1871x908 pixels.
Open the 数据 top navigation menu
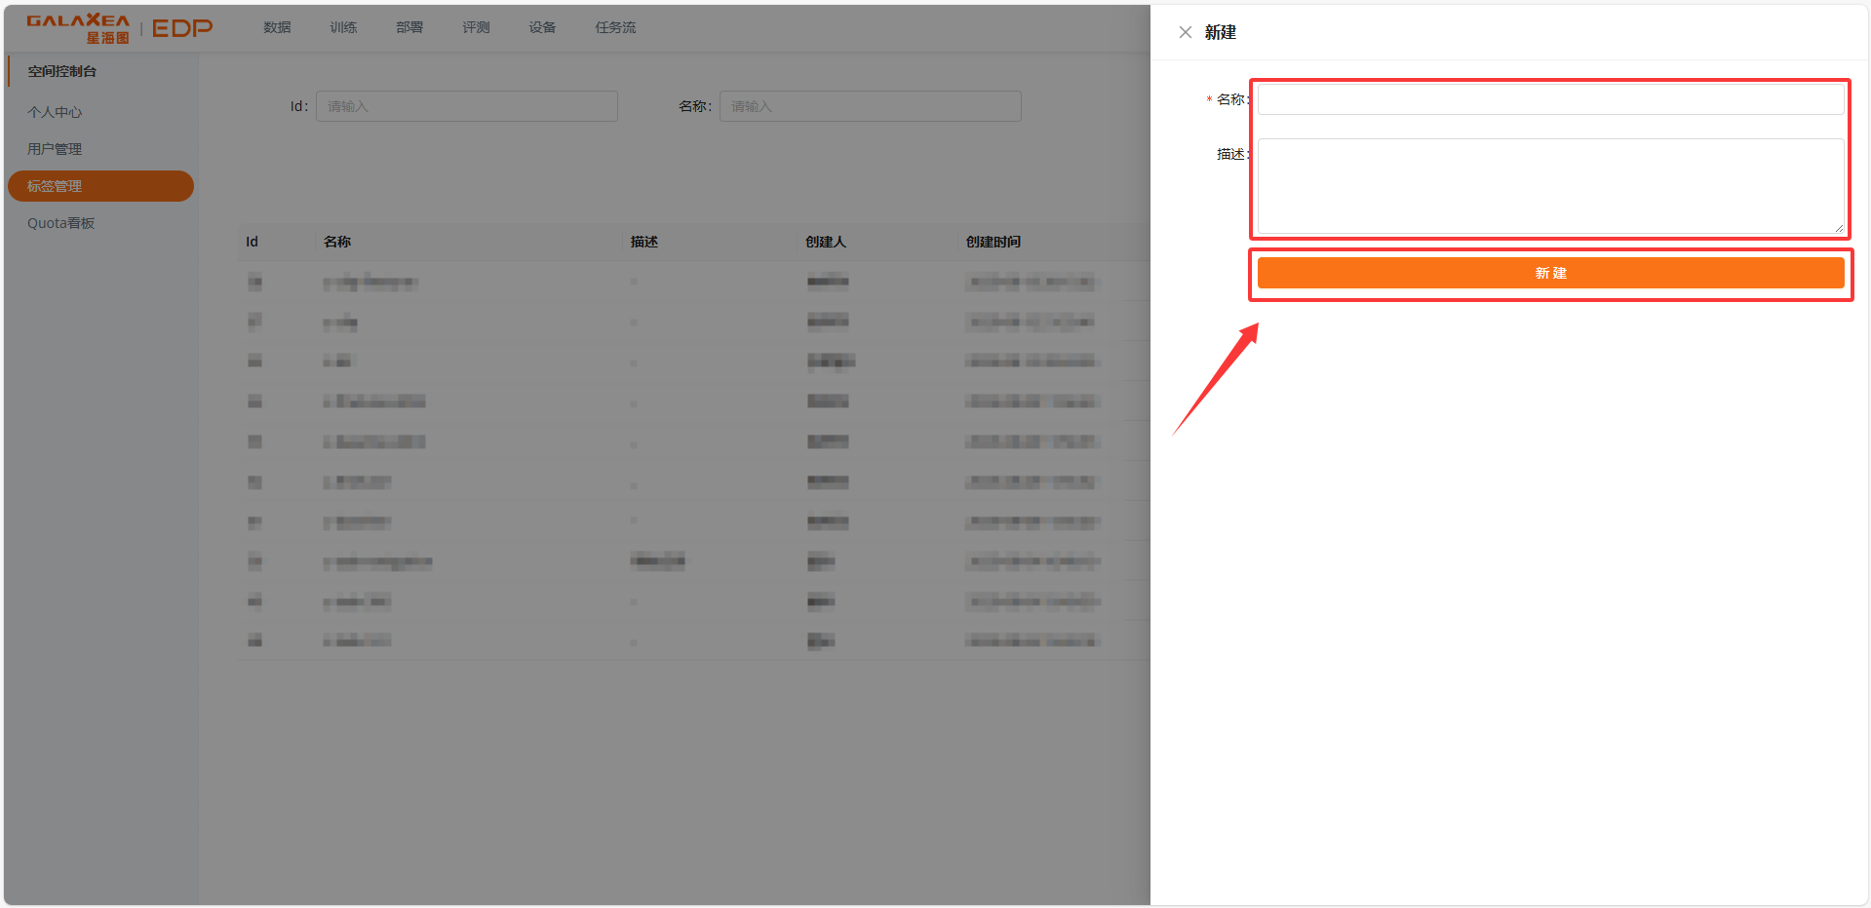[277, 27]
